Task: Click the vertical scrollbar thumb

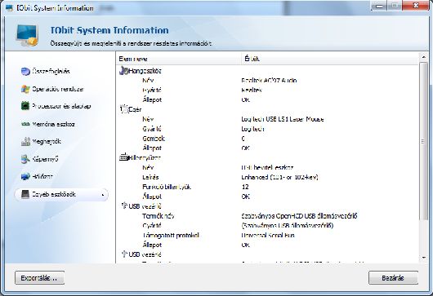Action: coord(424,141)
